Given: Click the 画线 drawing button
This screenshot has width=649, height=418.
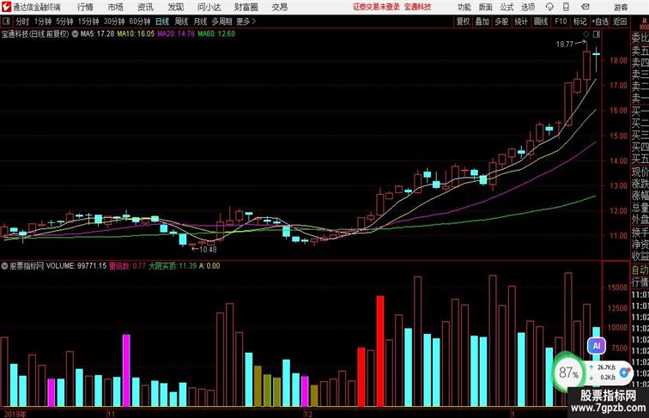Looking at the screenshot, I should 541,21.
